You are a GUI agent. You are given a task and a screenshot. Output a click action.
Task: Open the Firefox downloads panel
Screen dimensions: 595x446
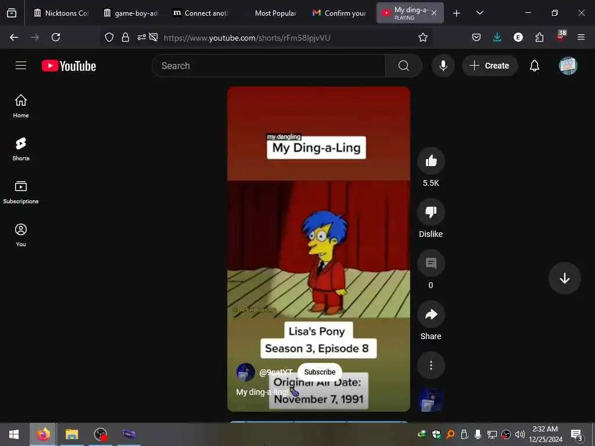coord(497,37)
